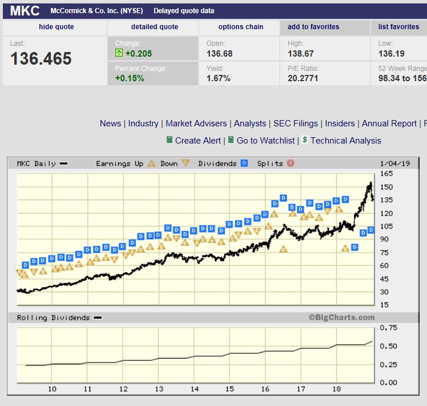427x406 pixels.
Task: Open the detailed quote tab
Action: 154,27
